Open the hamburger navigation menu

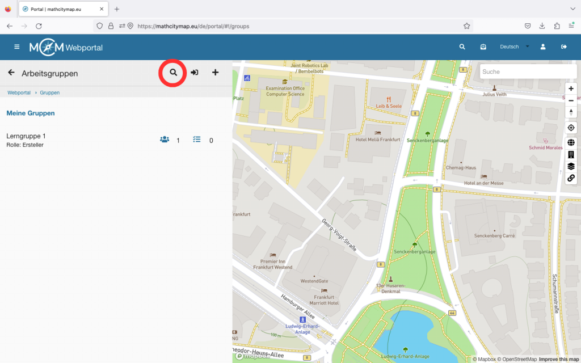point(17,47)
